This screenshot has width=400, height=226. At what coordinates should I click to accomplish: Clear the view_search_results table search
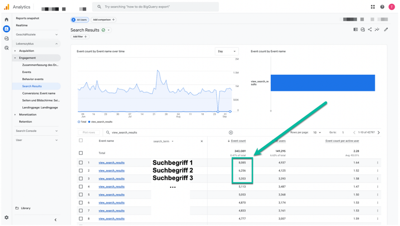coord(231,132)
